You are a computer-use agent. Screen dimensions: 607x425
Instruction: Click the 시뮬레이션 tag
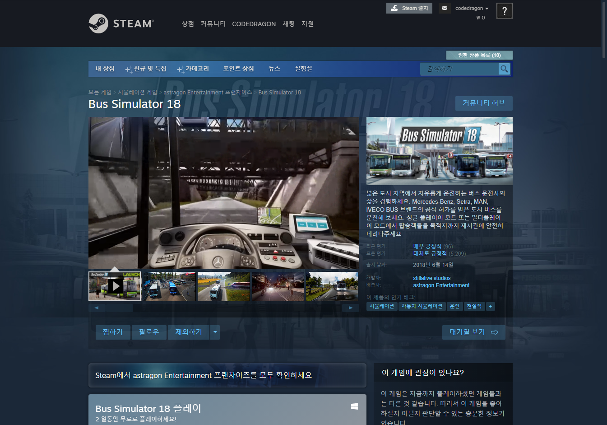point(382,306)
